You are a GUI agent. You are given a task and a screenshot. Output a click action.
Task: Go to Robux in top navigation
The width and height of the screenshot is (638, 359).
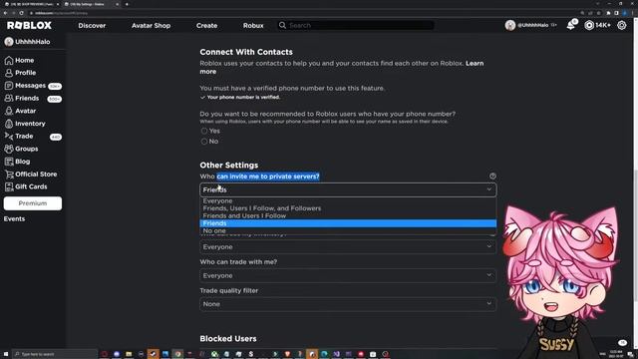tap(253, 25)
